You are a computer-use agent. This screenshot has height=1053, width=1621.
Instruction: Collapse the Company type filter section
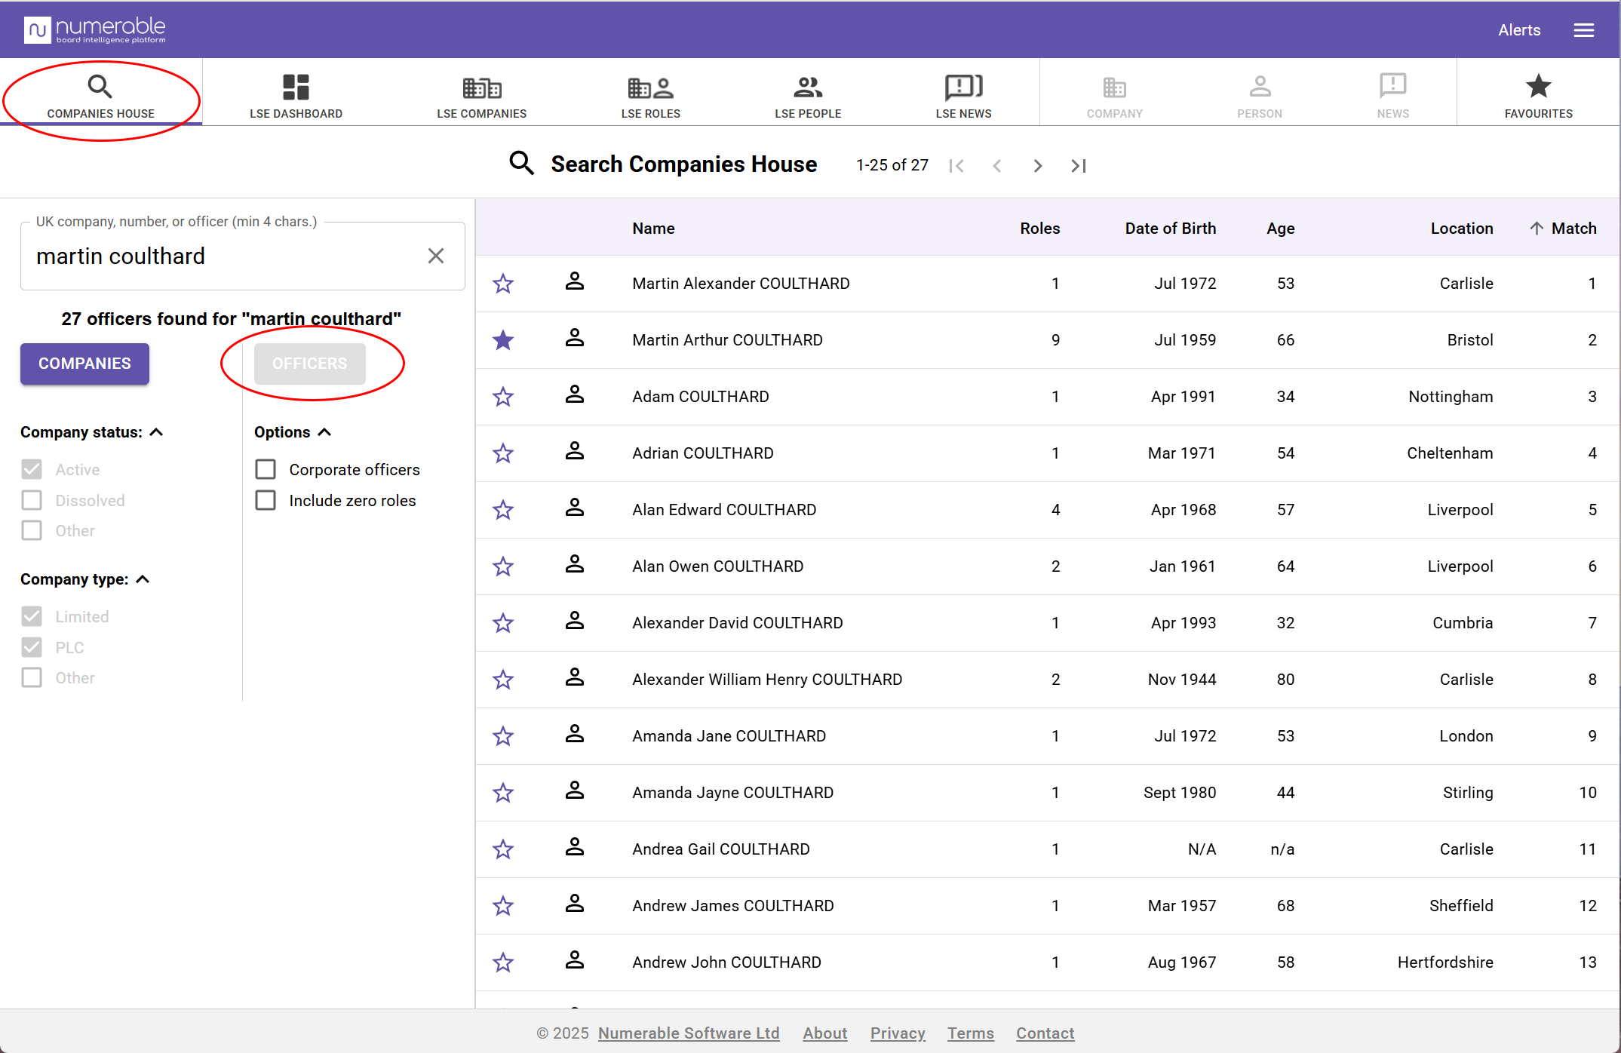143,579
